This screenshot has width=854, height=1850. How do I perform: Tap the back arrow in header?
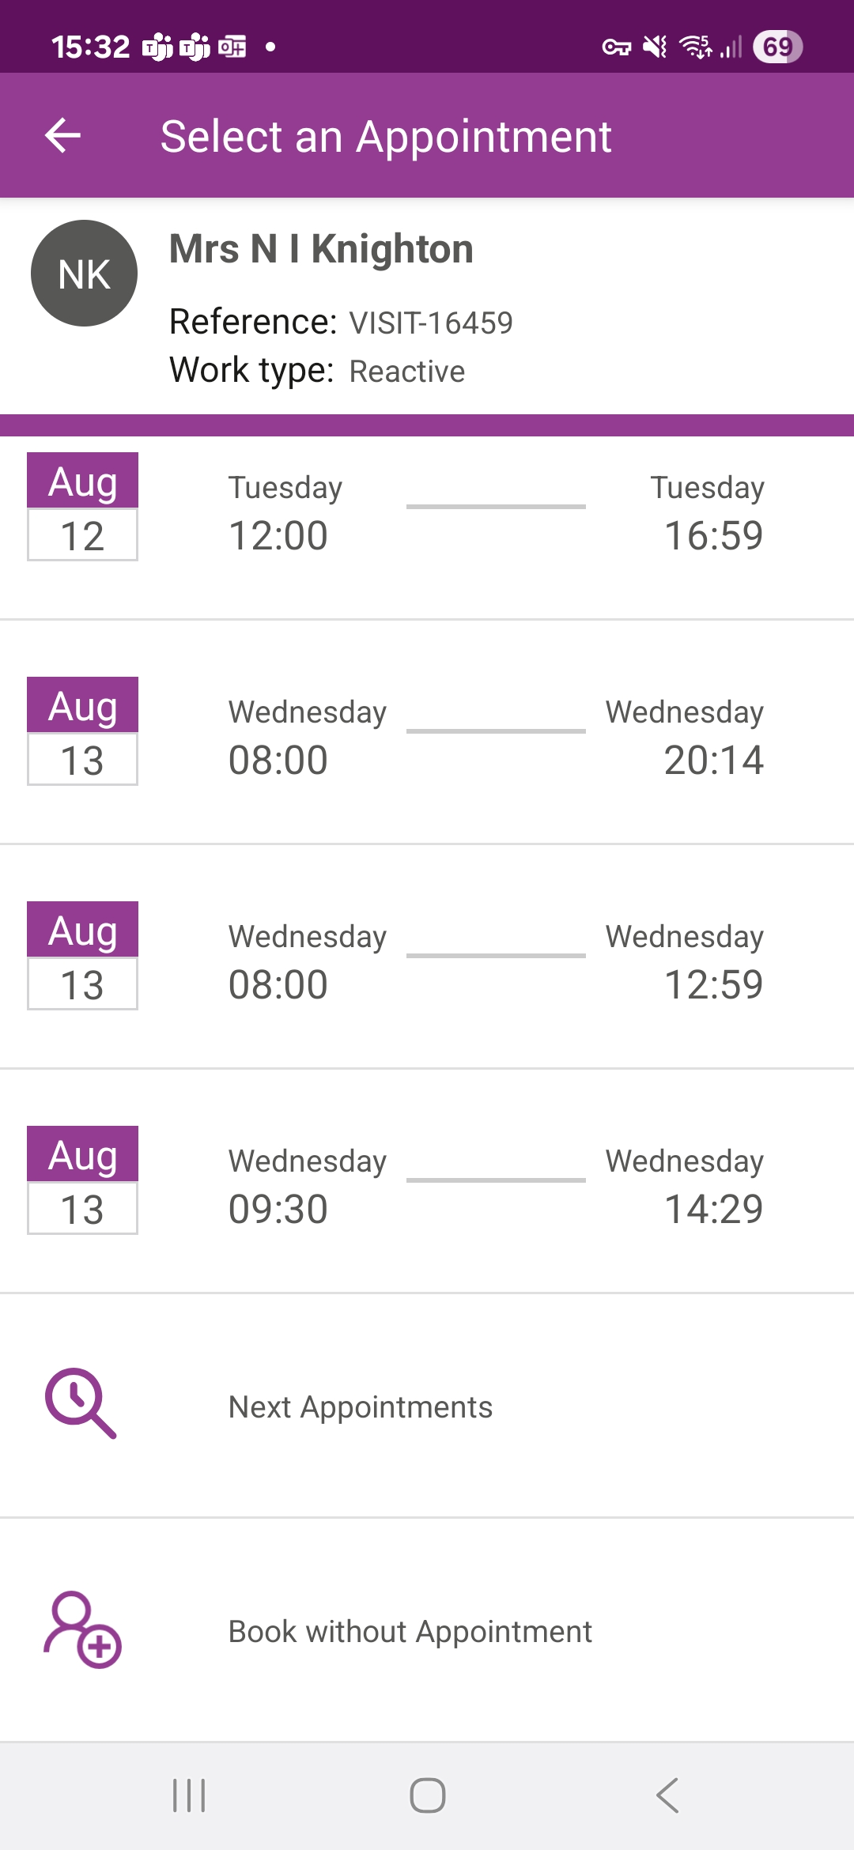coord(63,136)
